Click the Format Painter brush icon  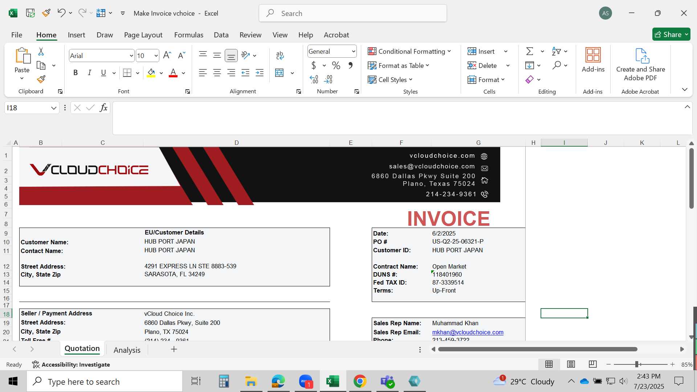(x=41, y=79)
